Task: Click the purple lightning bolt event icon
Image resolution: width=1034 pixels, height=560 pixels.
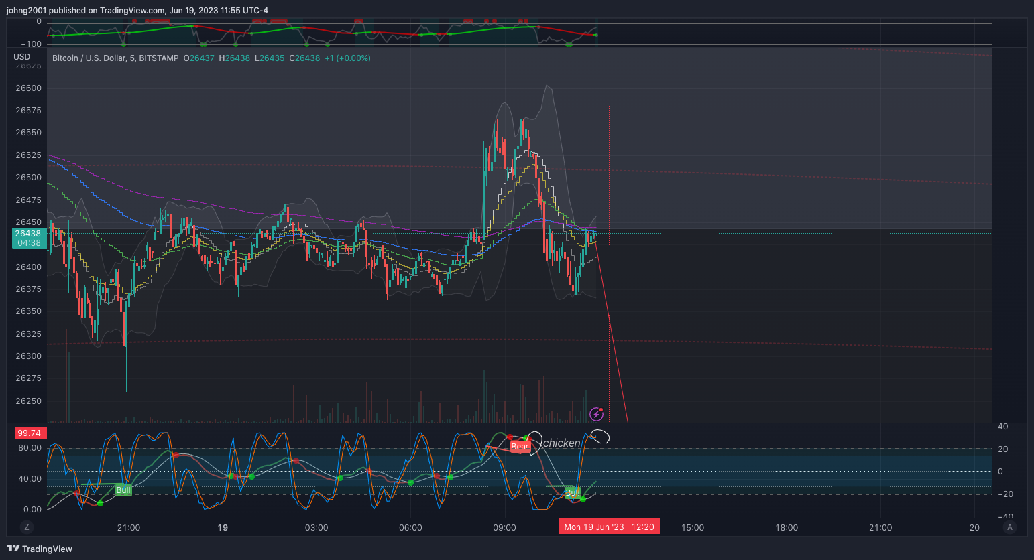Action: [596, 414]
